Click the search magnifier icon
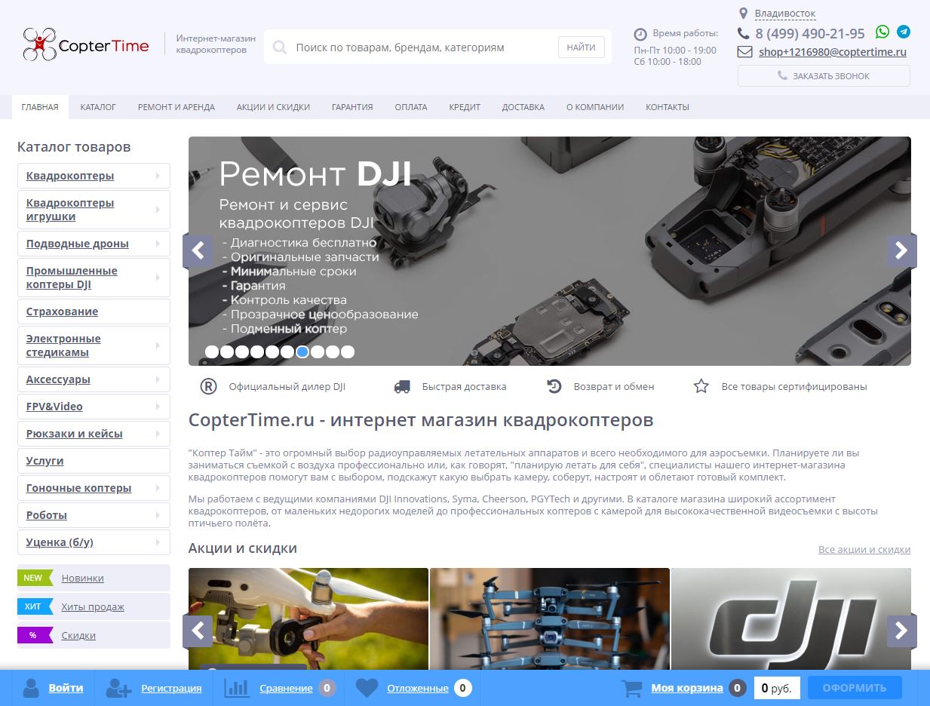 280,48
